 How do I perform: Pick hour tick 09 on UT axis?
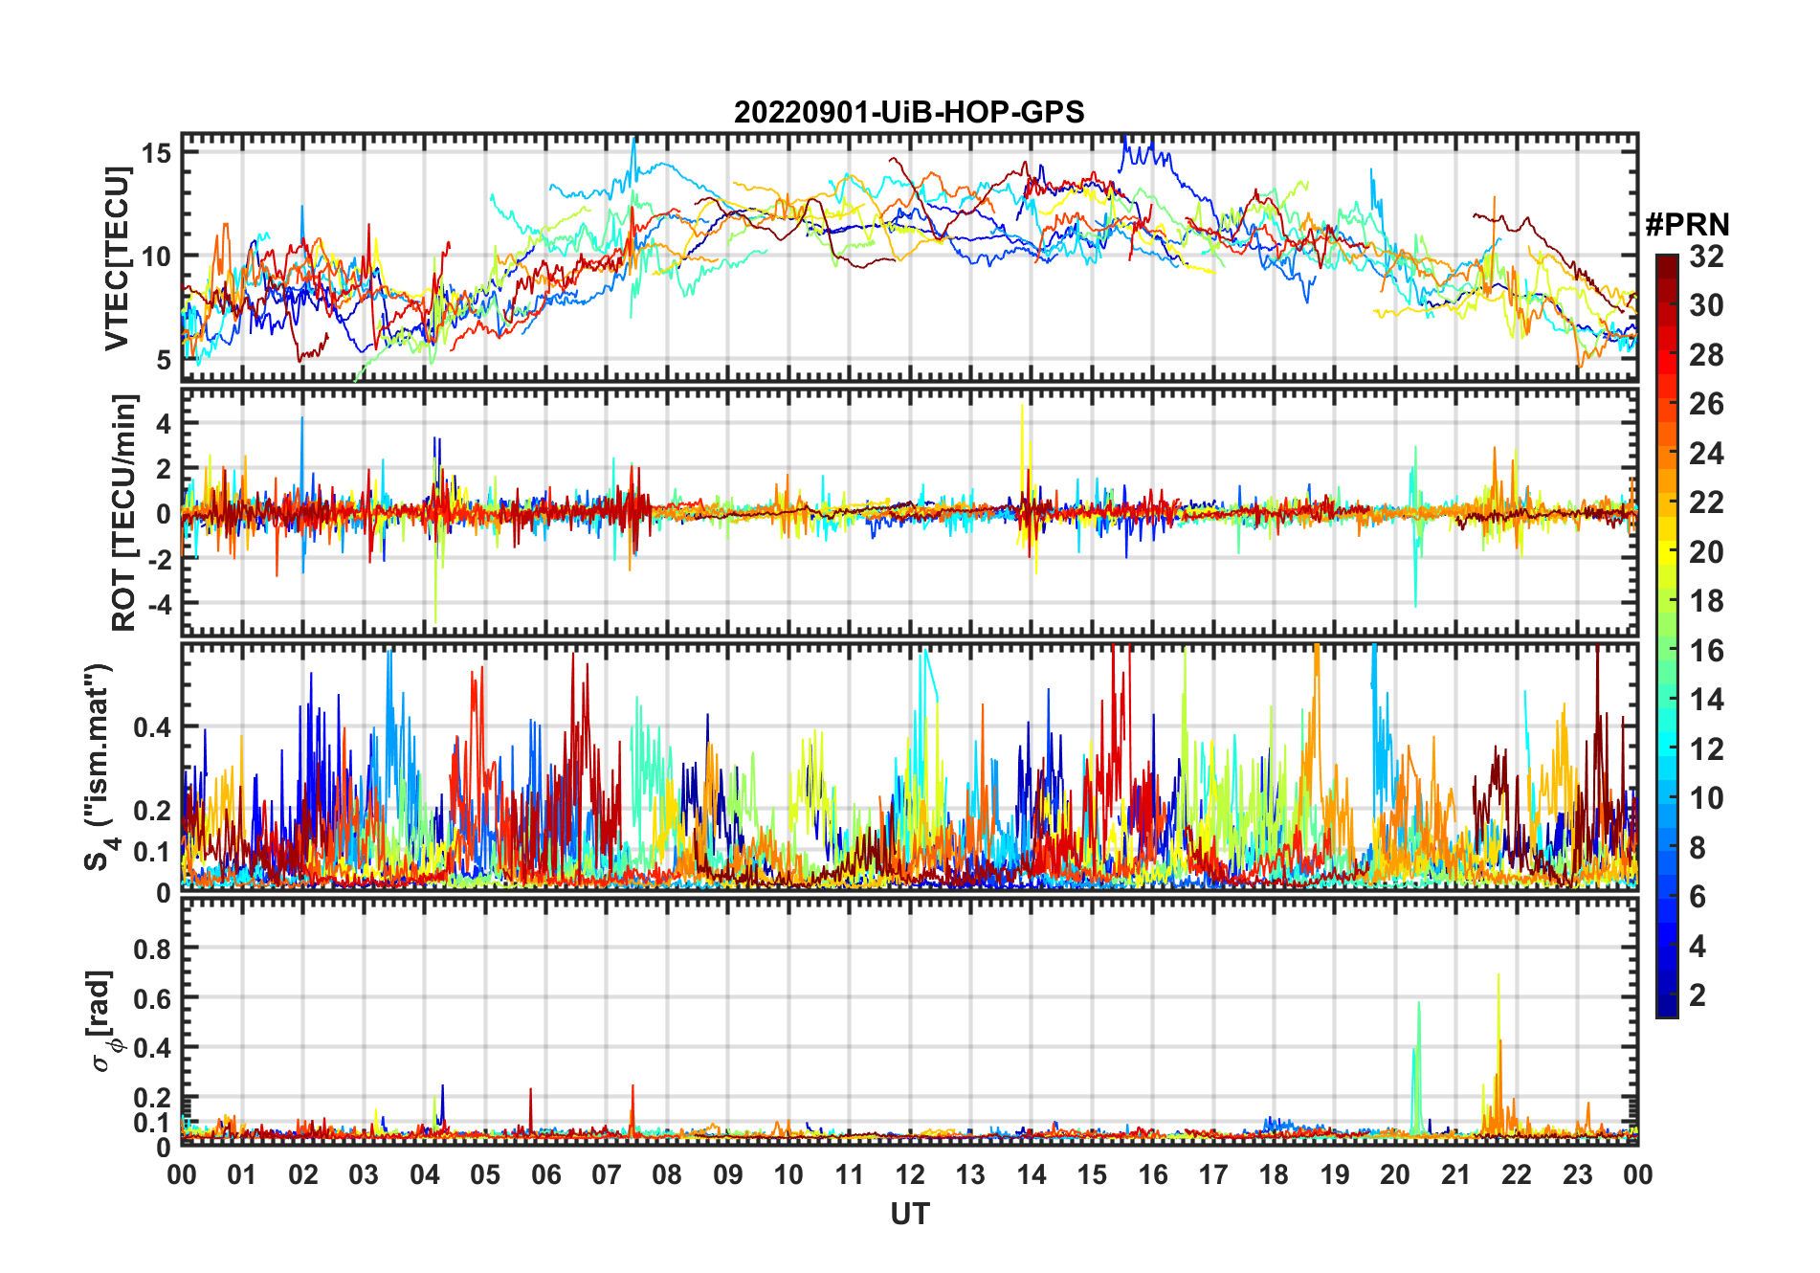point(728,1174)
